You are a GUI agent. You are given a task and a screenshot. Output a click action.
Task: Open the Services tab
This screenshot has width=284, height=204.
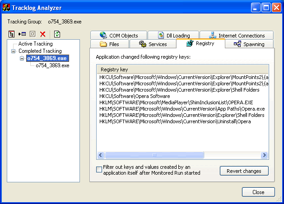[153, 44]
